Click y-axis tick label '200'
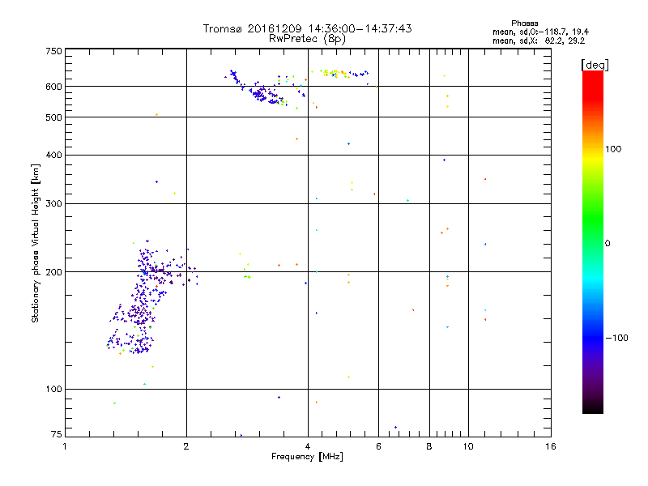The height and width of the screenshot is (486, 648). 53,272
